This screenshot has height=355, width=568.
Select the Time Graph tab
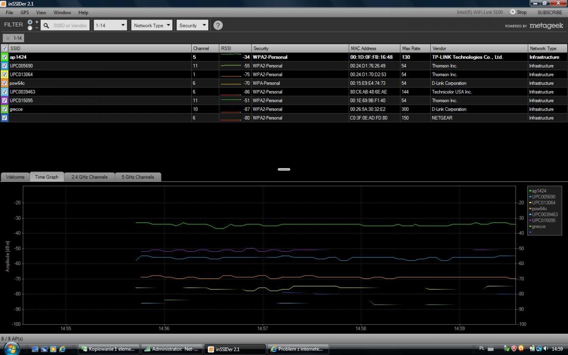tap(47, 177)
